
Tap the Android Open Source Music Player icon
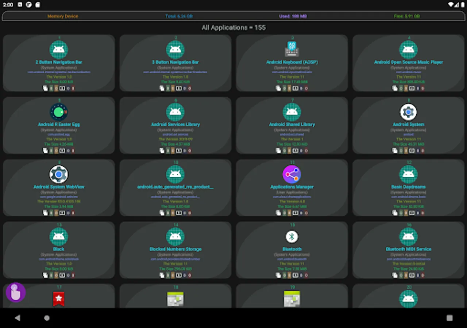(409, 50)
